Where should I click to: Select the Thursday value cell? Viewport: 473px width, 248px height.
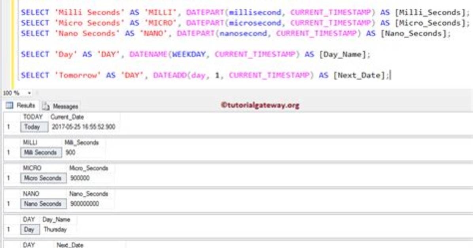[x=55, y=229]
